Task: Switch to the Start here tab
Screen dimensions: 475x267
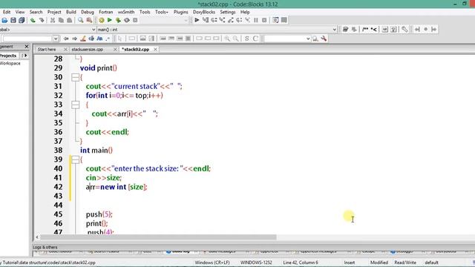Action: tap(47, 50)
